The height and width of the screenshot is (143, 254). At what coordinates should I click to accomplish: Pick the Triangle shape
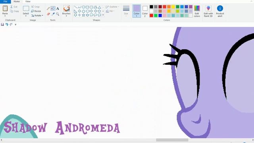100,7
